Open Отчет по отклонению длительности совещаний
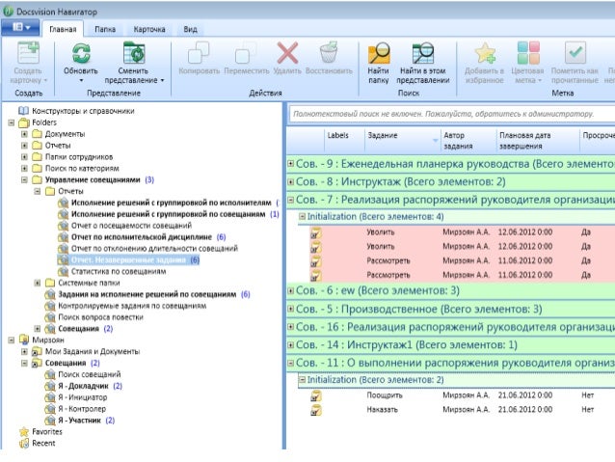615x462 pixels. 154,249
